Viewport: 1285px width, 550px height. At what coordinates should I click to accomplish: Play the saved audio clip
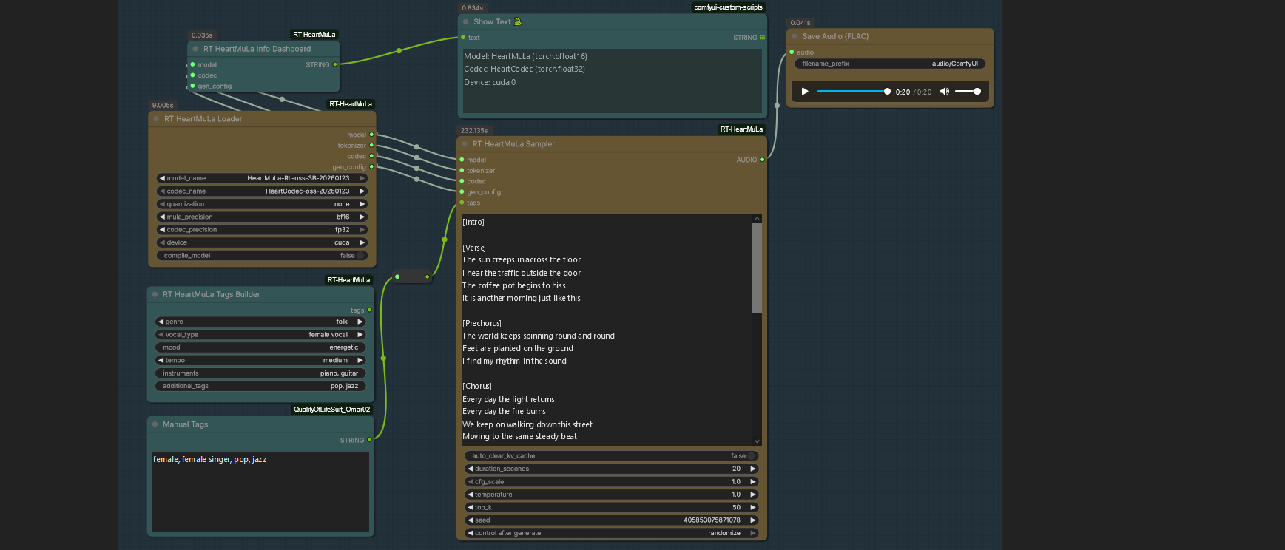805,92
